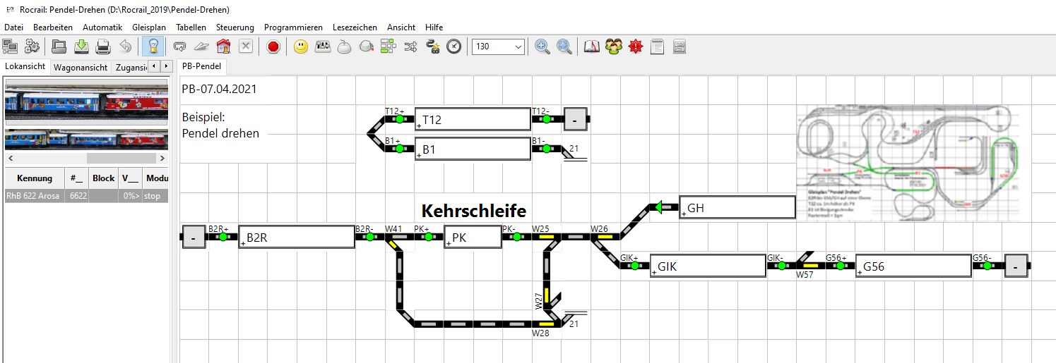
Task: Click the open book help icon
Action: tap(591, 47)
